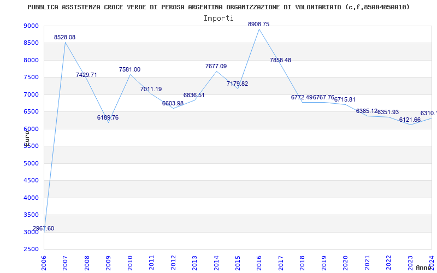This screenshot has width=437, height=273.
Task: Click the data label 6385.12
Action: click(x=367, y=111)
